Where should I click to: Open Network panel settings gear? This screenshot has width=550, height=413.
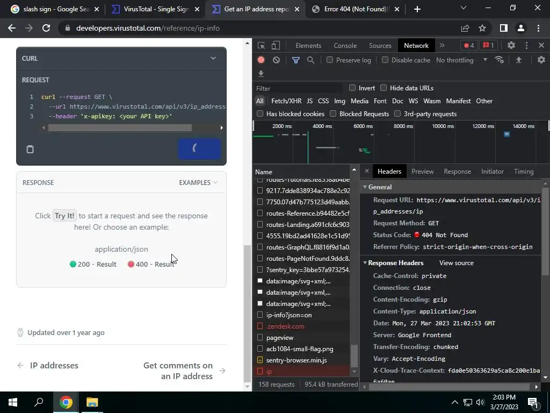(541, 60)
